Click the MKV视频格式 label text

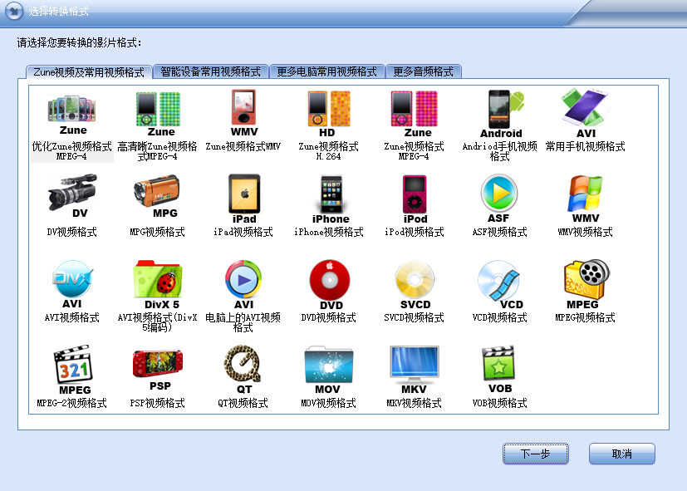(x=414, y=403)
